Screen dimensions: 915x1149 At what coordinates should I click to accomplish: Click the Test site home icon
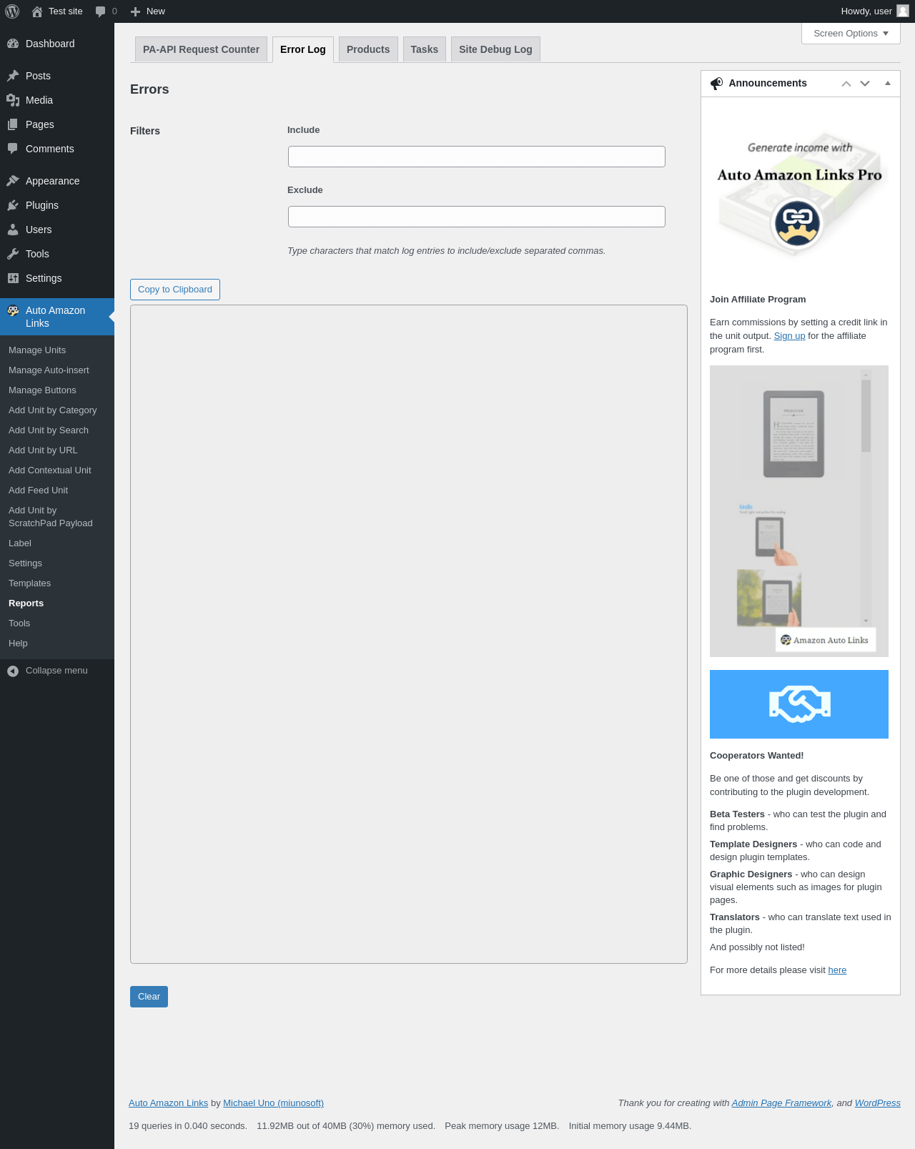point(37,11)
